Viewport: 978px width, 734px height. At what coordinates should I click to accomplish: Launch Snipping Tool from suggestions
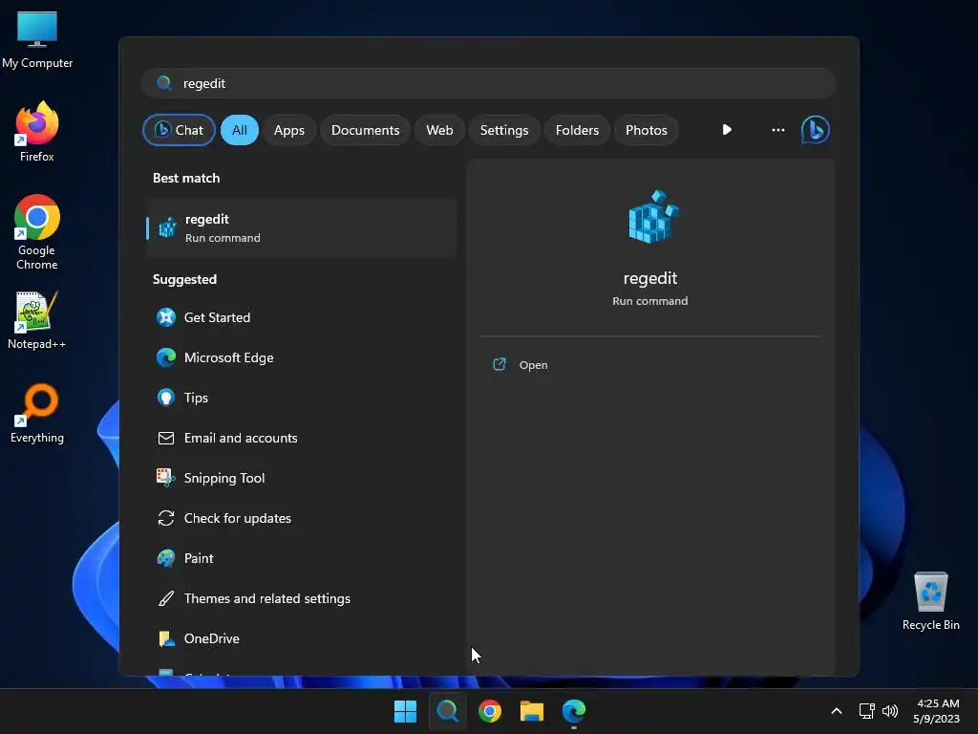tap(302, 478)
